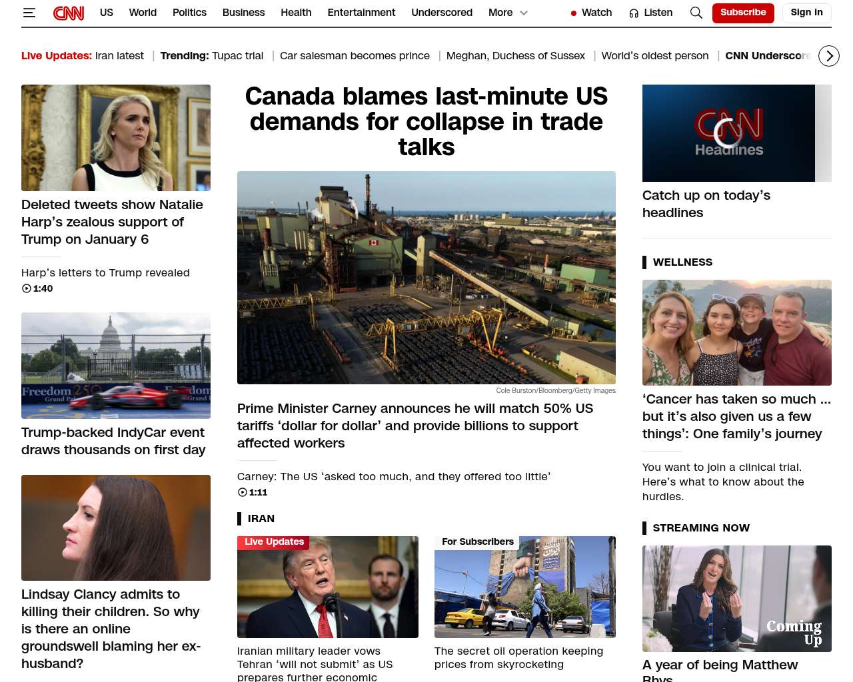This screenshot has width=853, height=682.
Task: Open Trump-backed IndyCar event story
Action: tap(113, 441)
